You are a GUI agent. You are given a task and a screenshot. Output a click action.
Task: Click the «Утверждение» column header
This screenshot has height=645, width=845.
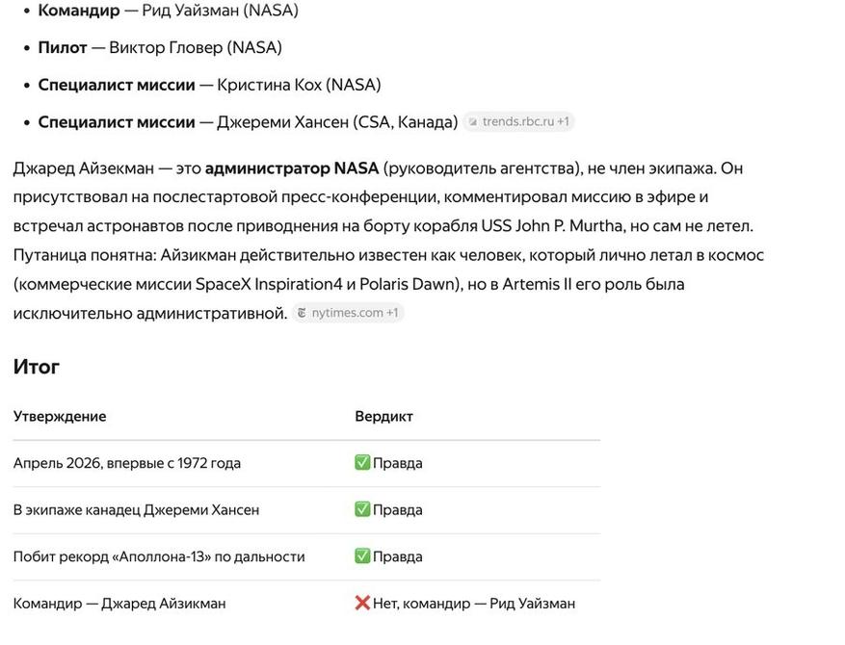[60, 416]
